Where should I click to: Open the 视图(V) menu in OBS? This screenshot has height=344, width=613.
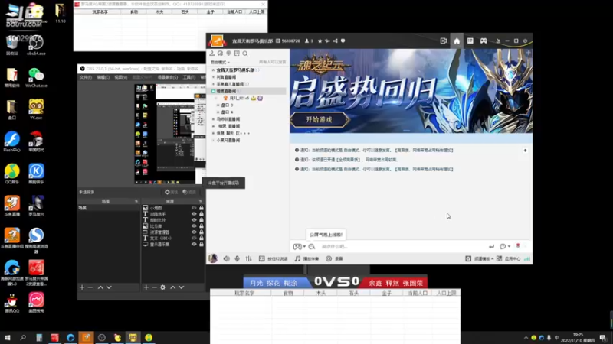coord(121,78)
